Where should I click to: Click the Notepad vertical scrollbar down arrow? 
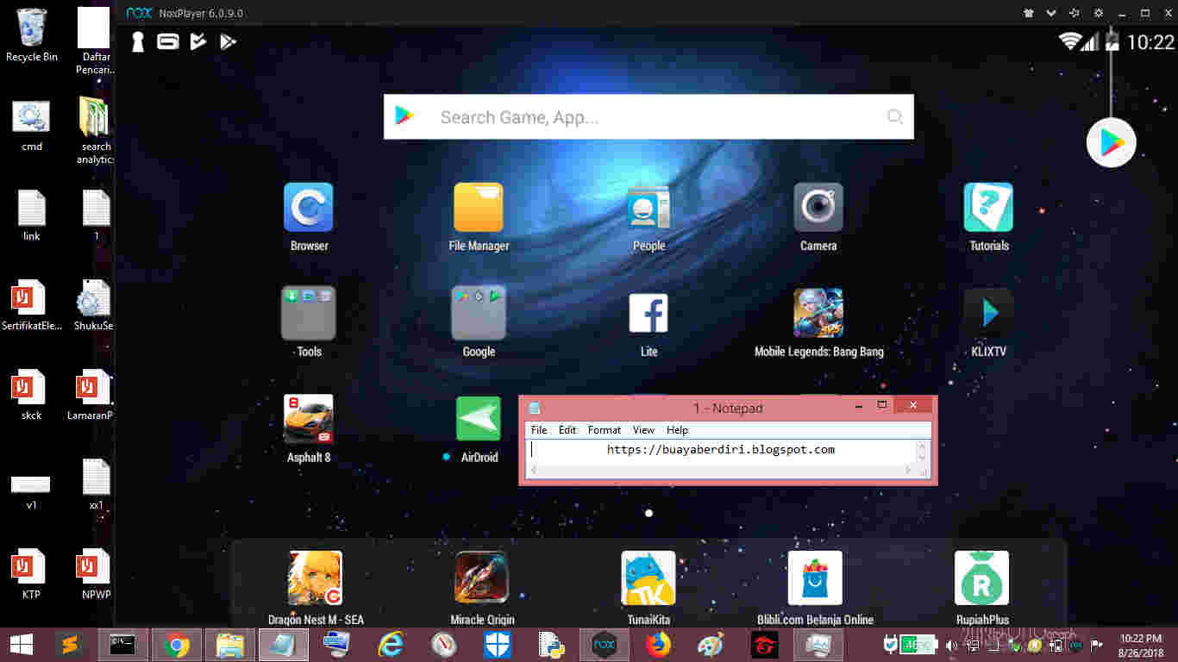(922, 458)
